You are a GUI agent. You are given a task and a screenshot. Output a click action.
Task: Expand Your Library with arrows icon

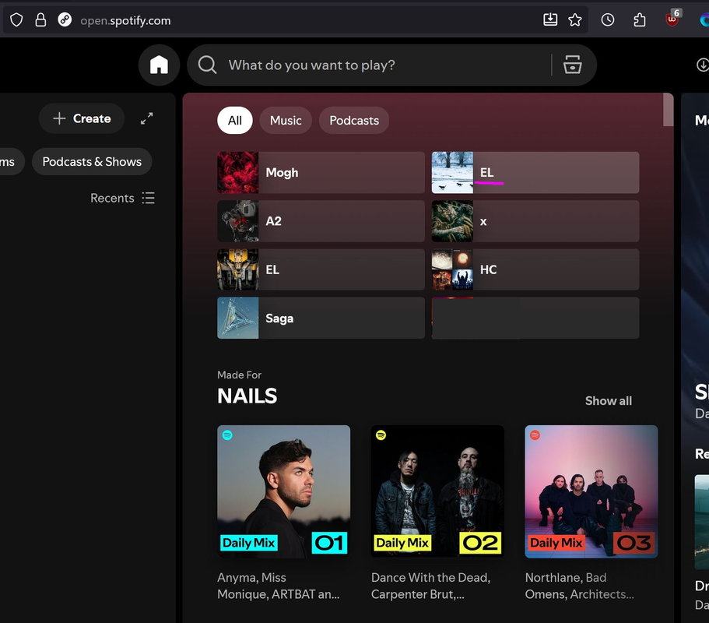146,118
